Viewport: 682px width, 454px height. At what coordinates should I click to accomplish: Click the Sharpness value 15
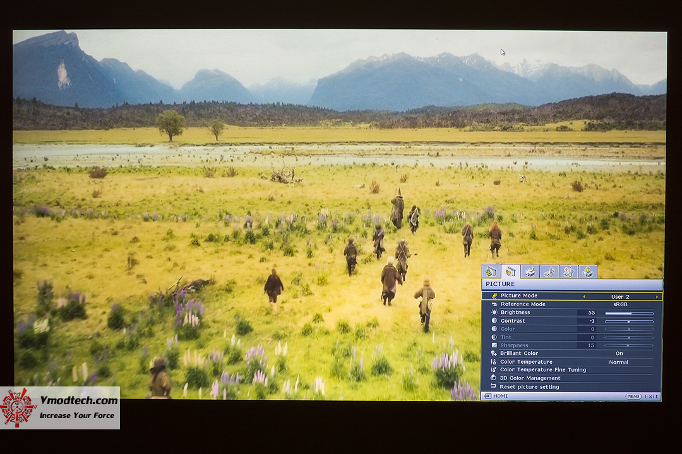[591, 345]
